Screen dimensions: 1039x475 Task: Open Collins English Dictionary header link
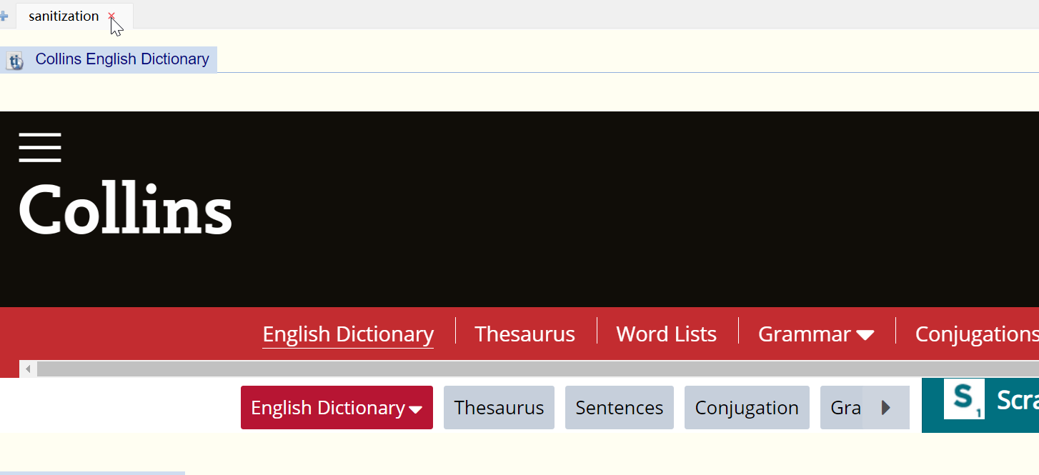(122, 59)
